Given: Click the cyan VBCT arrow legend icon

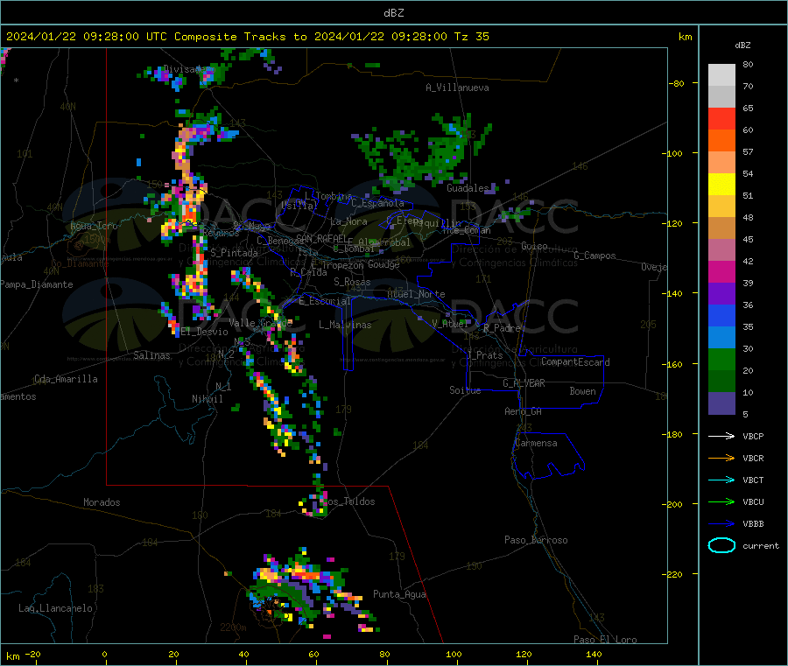Looking at the screenshot, I should click(x=721, y=480).
